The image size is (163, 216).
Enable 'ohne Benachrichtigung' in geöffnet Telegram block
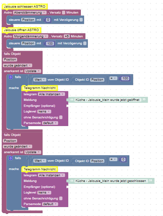pos(61,117)
